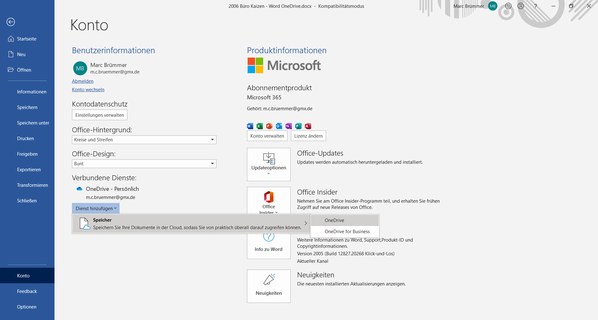Click the OneDrive cloud icon under Verbundene Dienste

click(x=79, y=189)
